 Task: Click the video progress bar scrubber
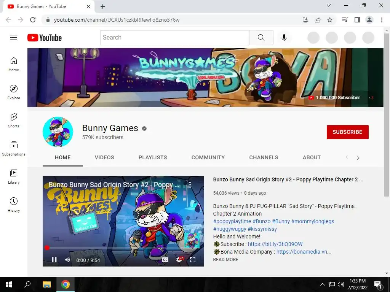coord(47,248)
